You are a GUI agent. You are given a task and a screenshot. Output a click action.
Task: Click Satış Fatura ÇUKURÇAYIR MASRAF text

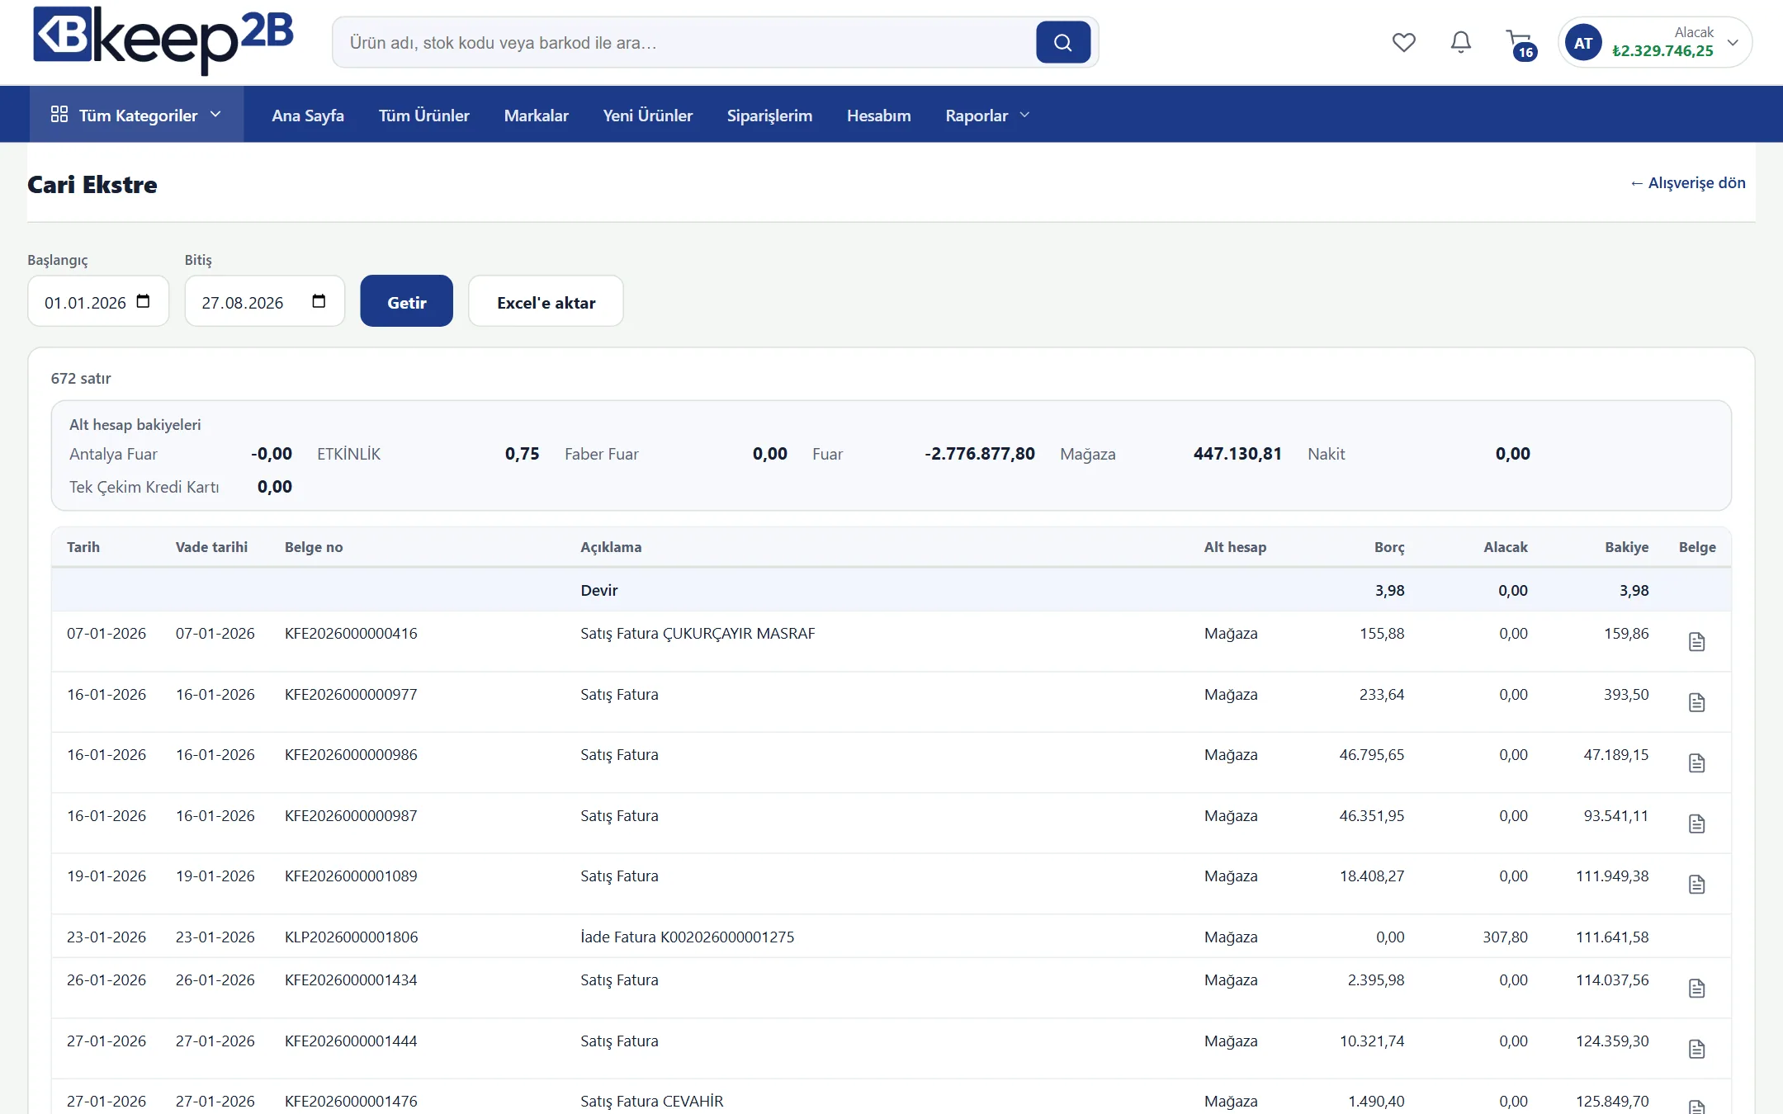point(698,634)
